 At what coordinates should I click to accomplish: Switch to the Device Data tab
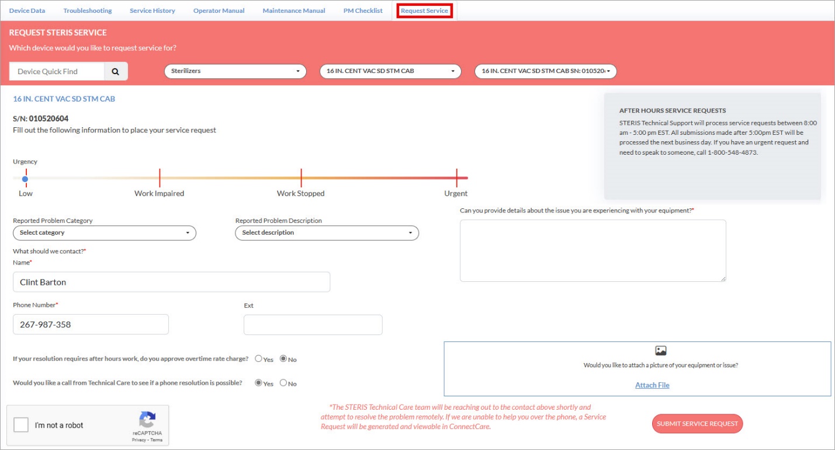(27, 11)
